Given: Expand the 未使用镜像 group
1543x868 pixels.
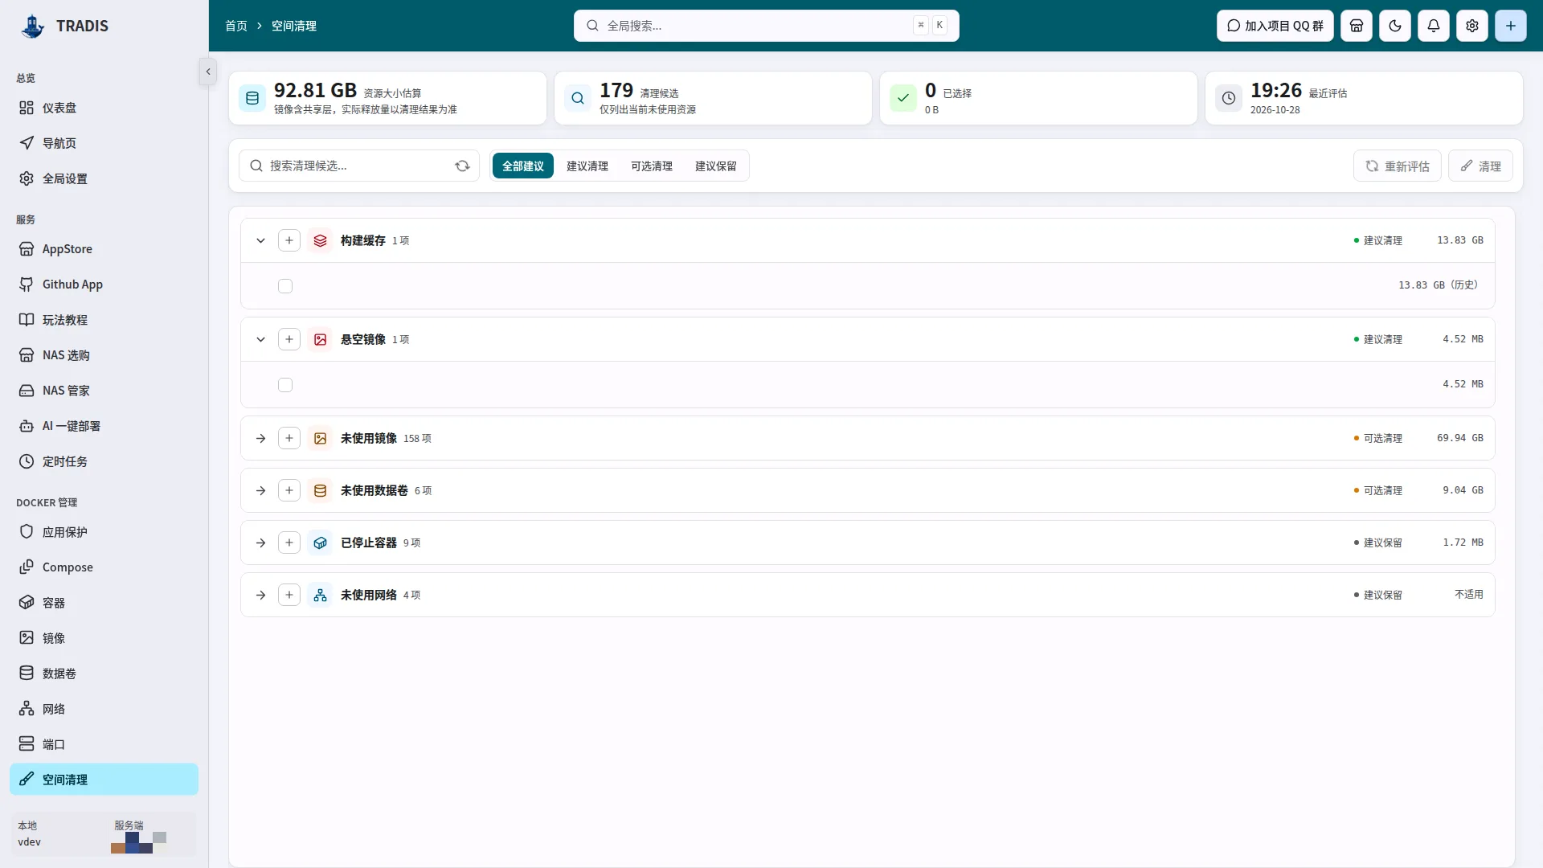Looking at the screenshot, I should click(260, 438).
